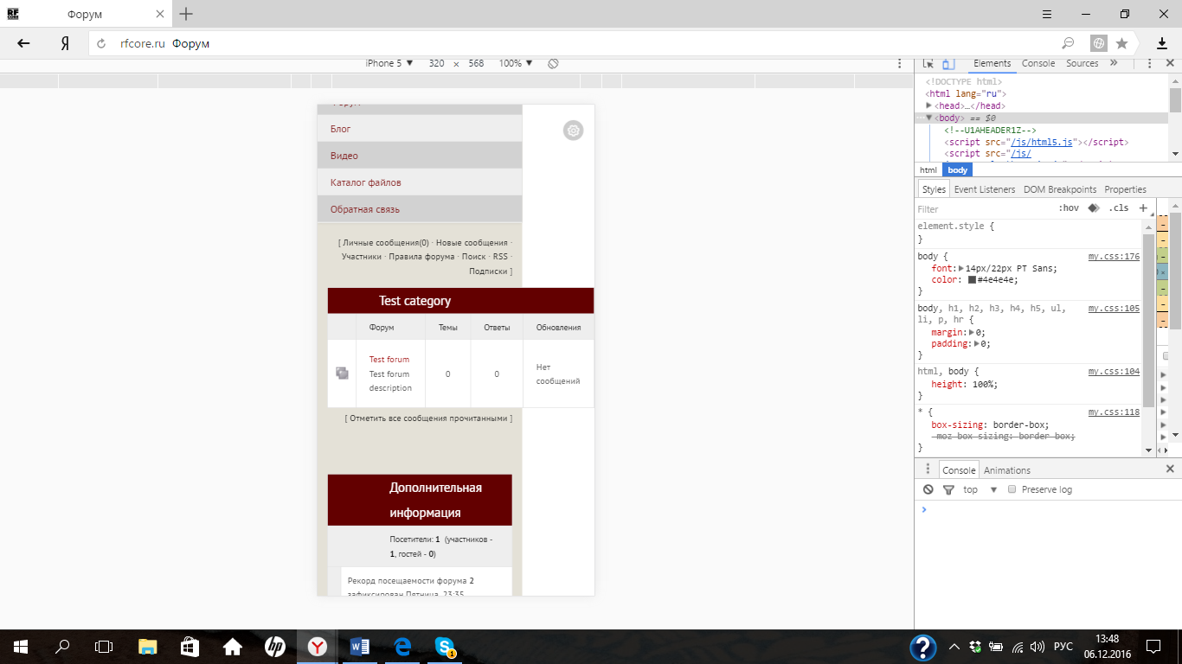This screenshot has height=664, width=1182.
Task: Edit the 320 width field
Action: click(x=437, y=63)
